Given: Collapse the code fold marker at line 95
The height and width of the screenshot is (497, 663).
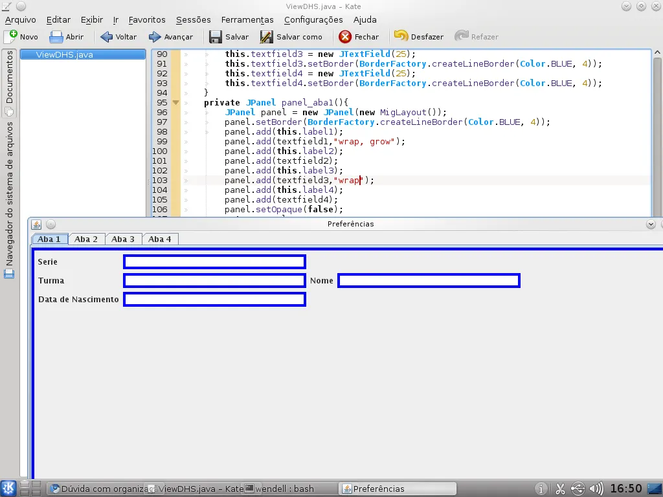Looking at the screenshot, I should coord(175,102).
